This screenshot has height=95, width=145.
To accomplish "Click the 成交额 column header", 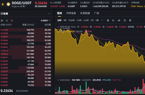I will click(x=48, y=25).
